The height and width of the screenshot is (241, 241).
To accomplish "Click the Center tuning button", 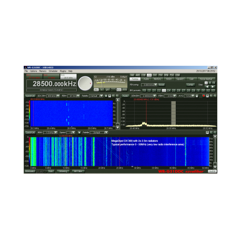I will click(x=190, y=85).
